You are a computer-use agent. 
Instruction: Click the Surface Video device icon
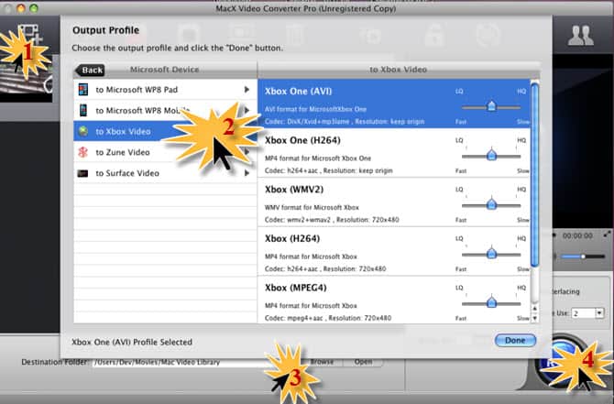[82, 173]
